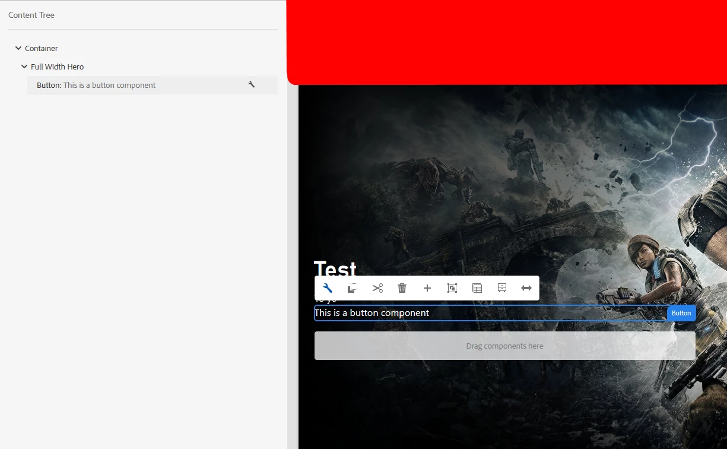This screenshot has width=727, height=449.
Task: Click the blue Button component label
Action: tap(681, 313)
